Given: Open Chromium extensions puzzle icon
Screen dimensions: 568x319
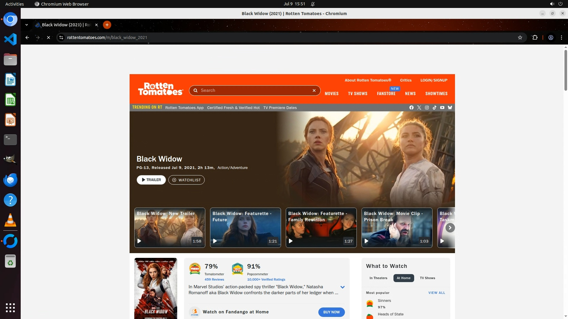Looking at the screenshot, I should pos(535,38).
